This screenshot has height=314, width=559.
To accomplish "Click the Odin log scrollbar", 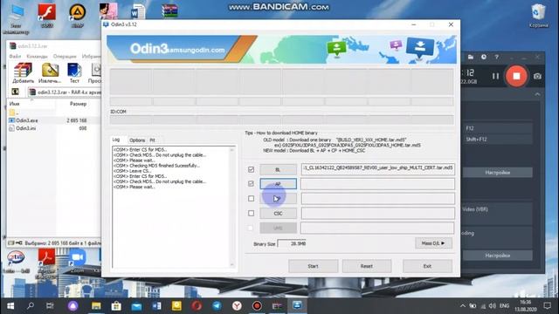I will (x=232, y=208).
